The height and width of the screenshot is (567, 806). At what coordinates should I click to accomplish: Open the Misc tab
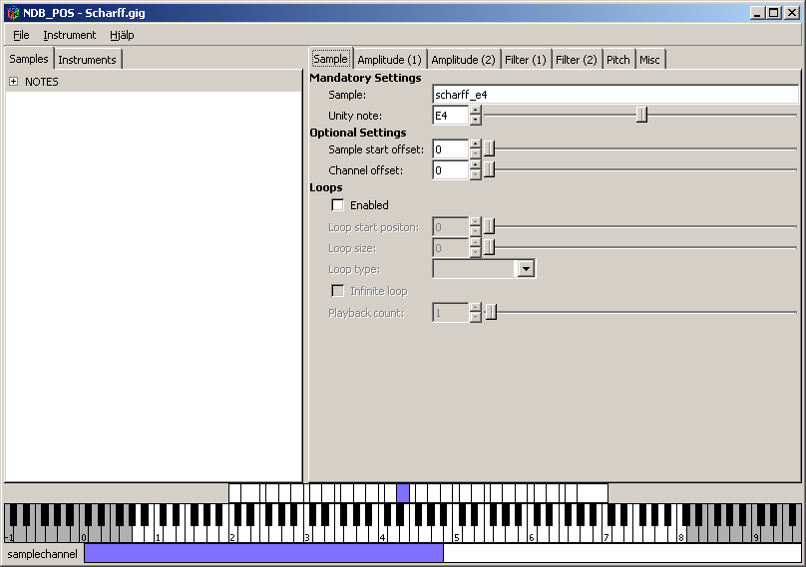click(649, 60)
